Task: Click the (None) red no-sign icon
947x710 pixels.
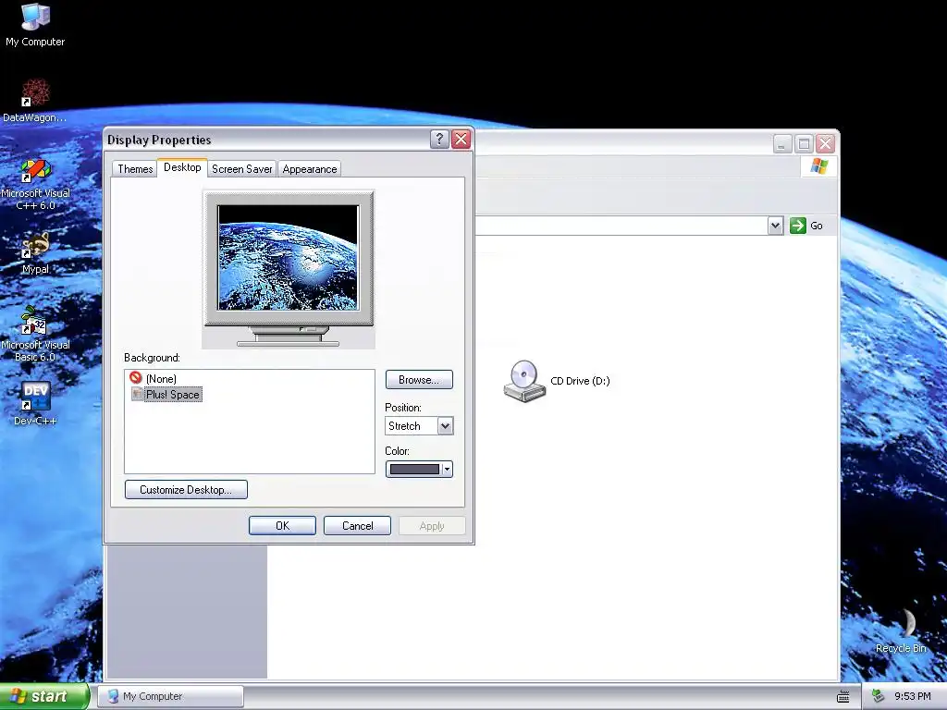Action: 136,378
